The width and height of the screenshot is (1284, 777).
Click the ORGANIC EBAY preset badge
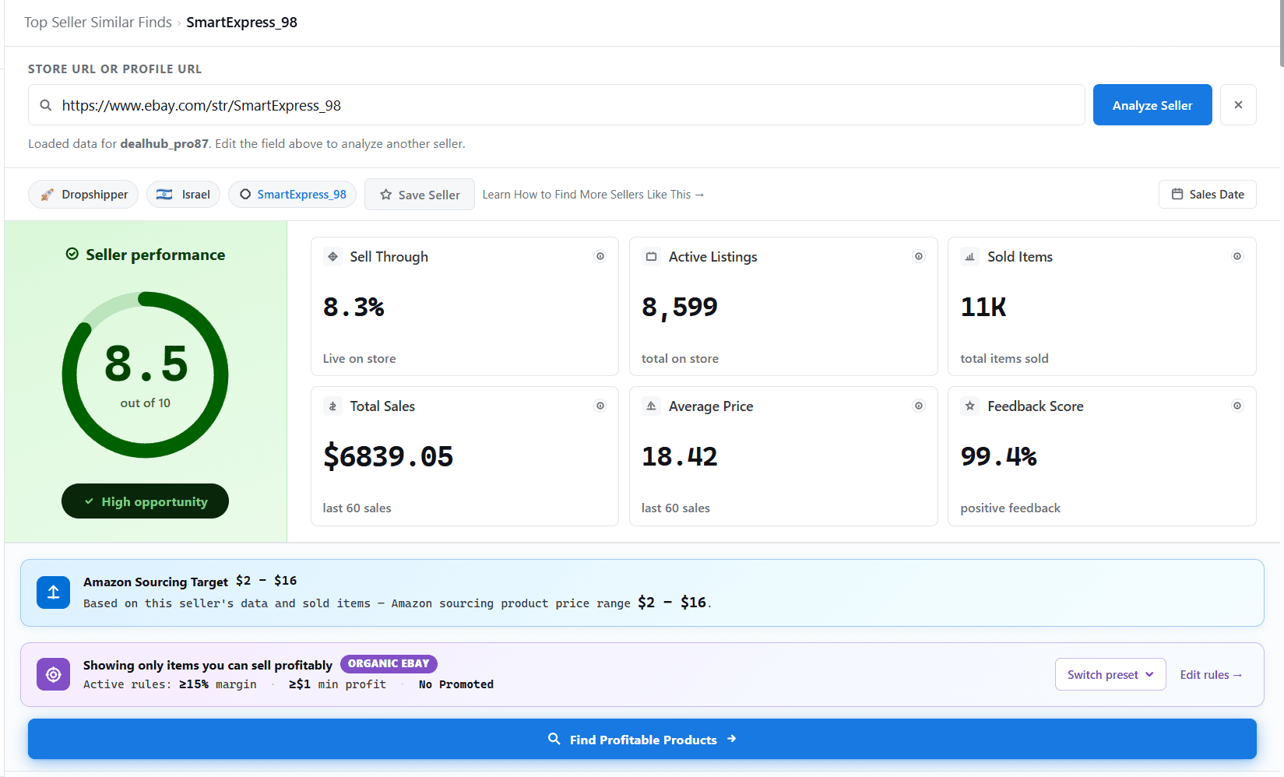tap(389, 663)
